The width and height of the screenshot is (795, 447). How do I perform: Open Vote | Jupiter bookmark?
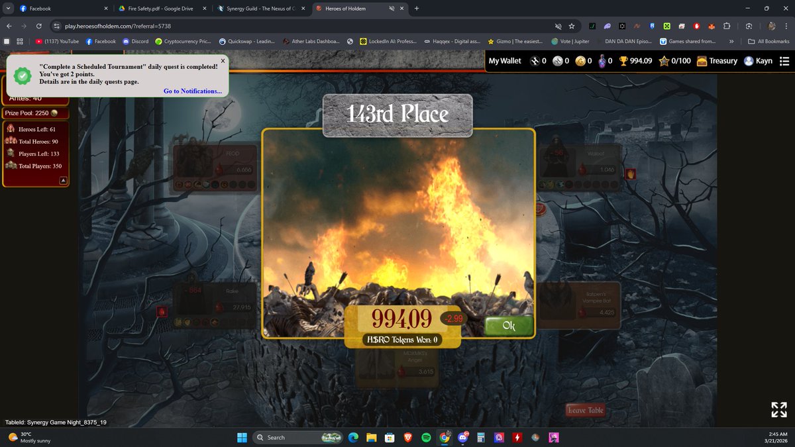[572, 41]
